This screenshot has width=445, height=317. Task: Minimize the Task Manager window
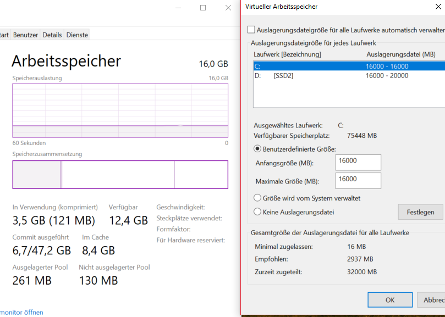tap(178, 8)
